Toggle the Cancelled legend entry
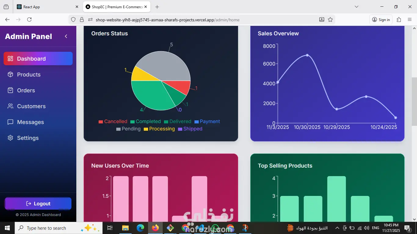417x234 pixels. click(113, 122)
